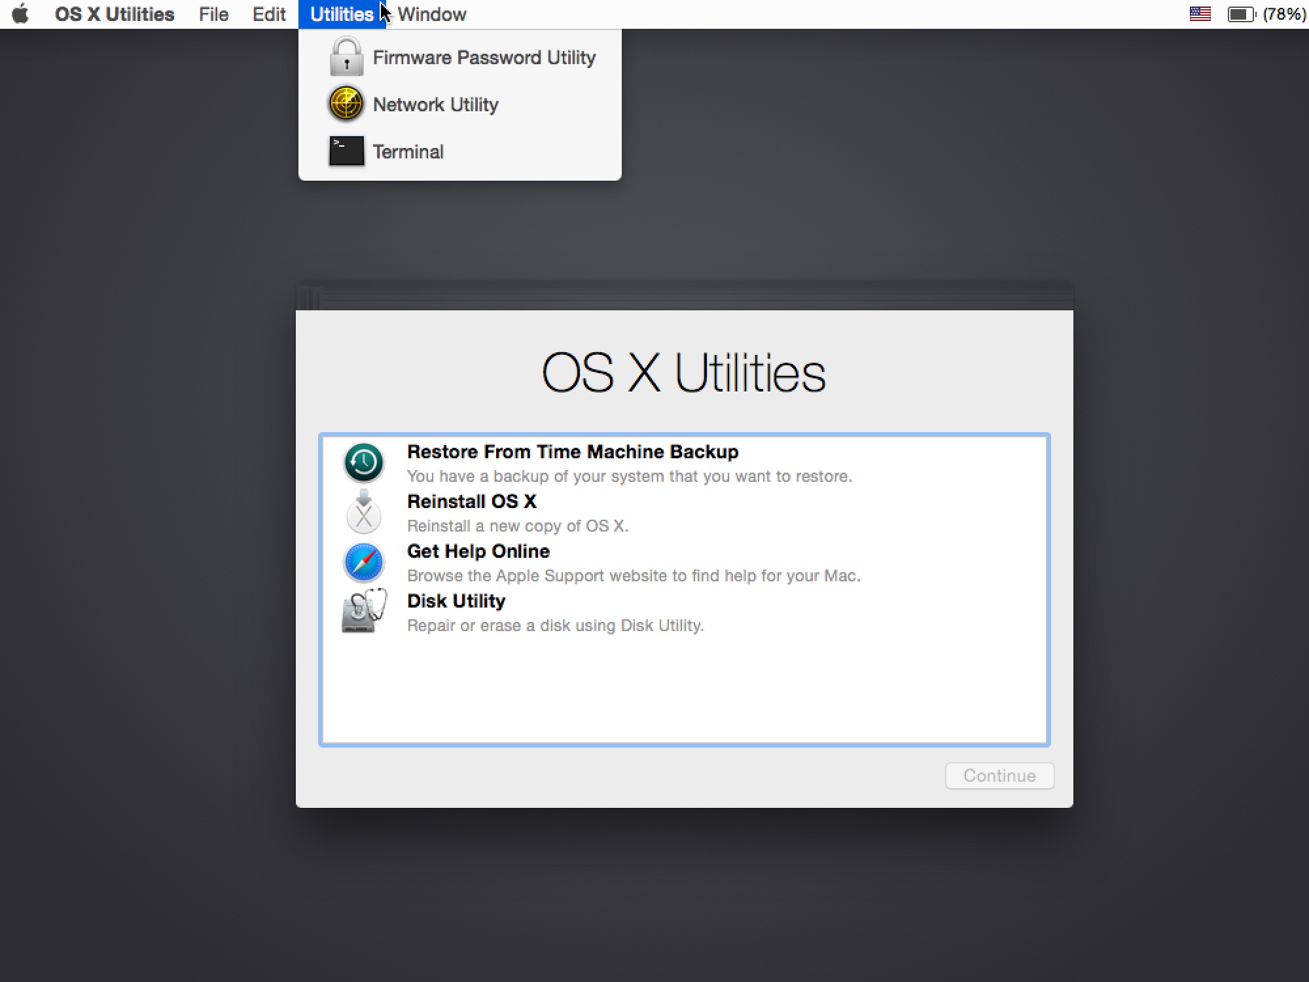1309x982 pixels.
Task: Select Restore From Time Machine Backup
Action: (573, 452)
